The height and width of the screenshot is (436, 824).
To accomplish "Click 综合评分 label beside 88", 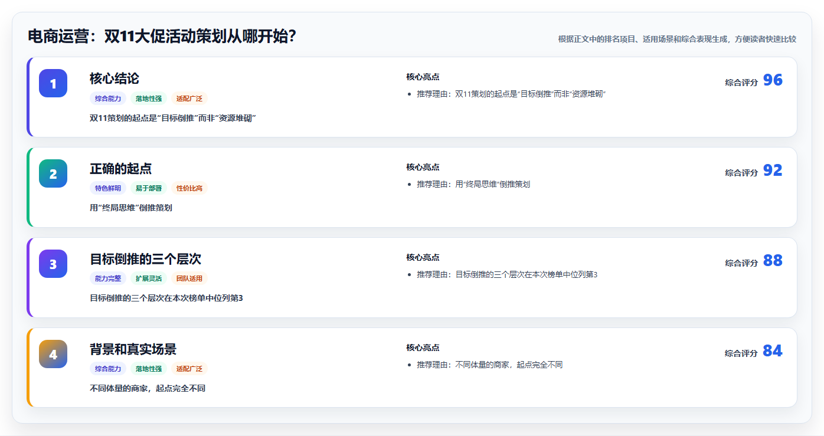I will (x=741, y=263).
